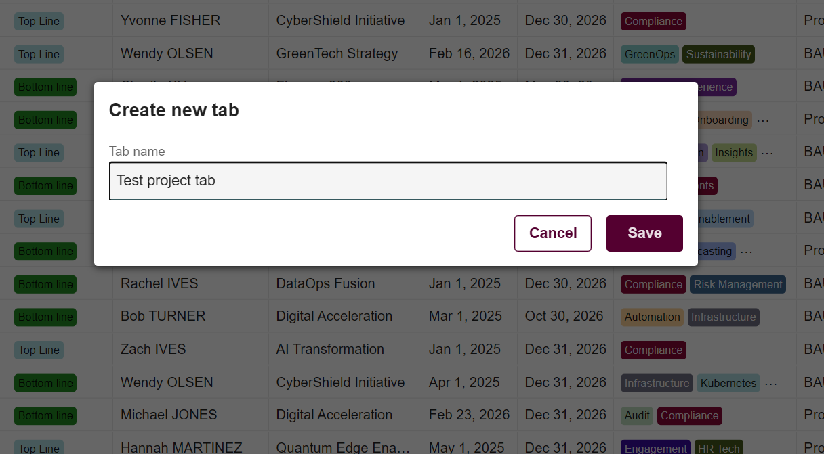Viewport: 824px width, 454px height.
Task: Select the DataOps Fusion project cell
Action: coord(325,283)
